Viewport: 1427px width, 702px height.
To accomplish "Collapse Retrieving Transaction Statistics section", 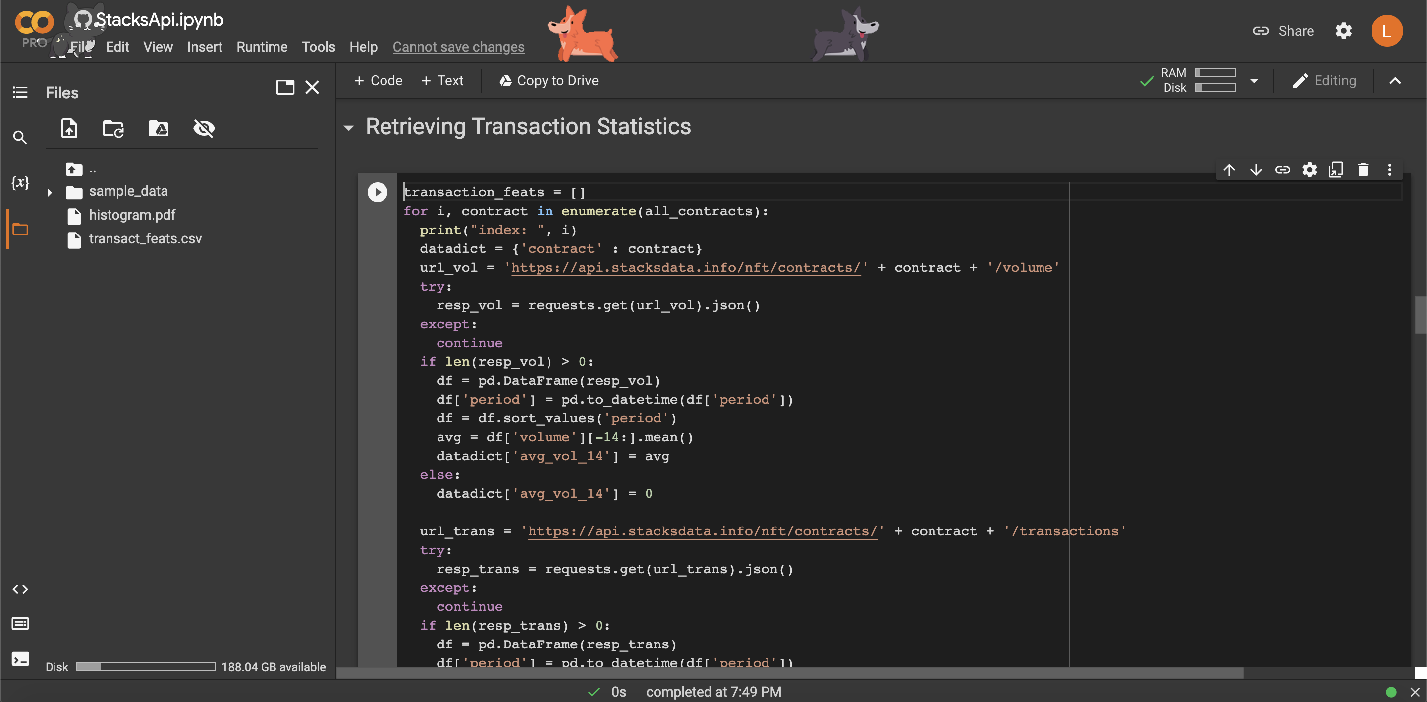I will click(x=348, y=128).
